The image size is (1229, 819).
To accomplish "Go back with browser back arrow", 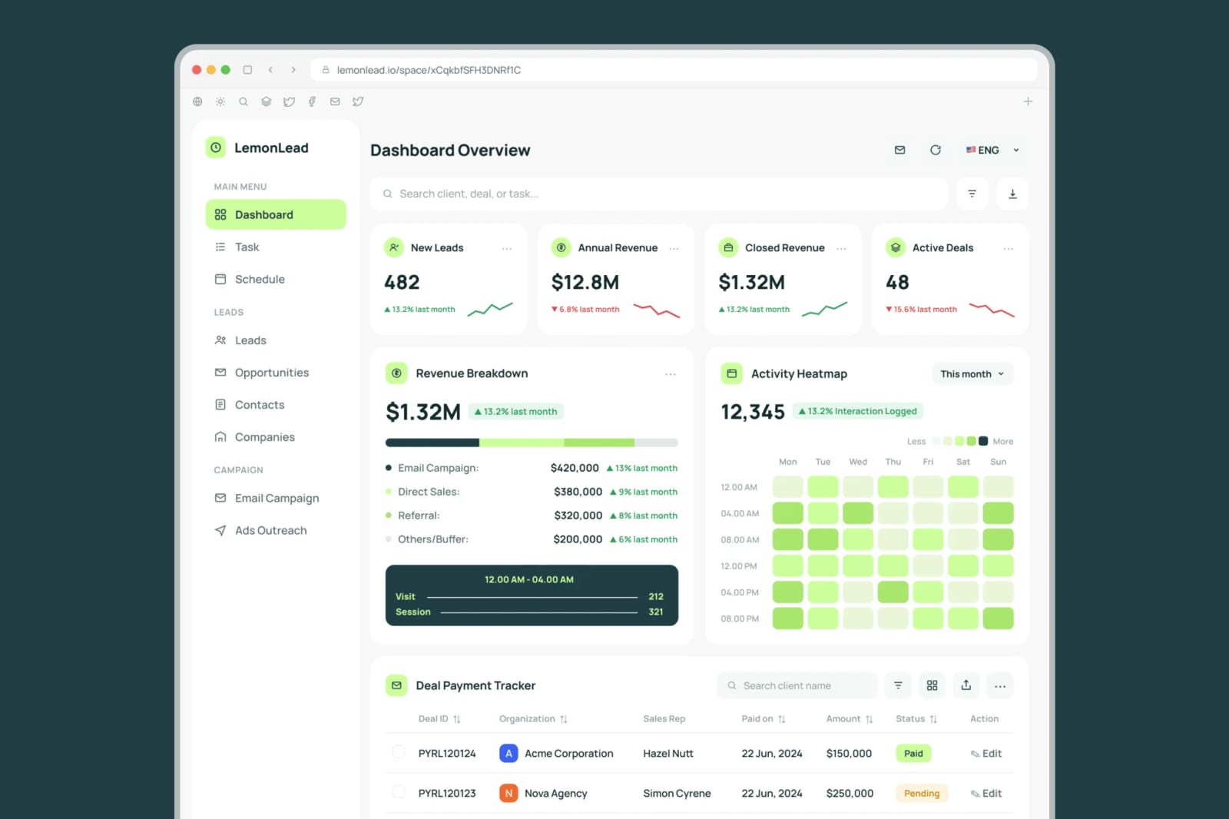I will (270, 70).
